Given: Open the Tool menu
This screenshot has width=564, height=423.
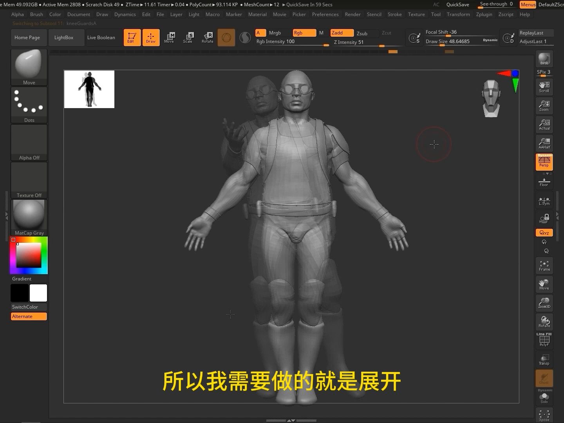Looking at the screenshot, I should (x=436, y=14).
